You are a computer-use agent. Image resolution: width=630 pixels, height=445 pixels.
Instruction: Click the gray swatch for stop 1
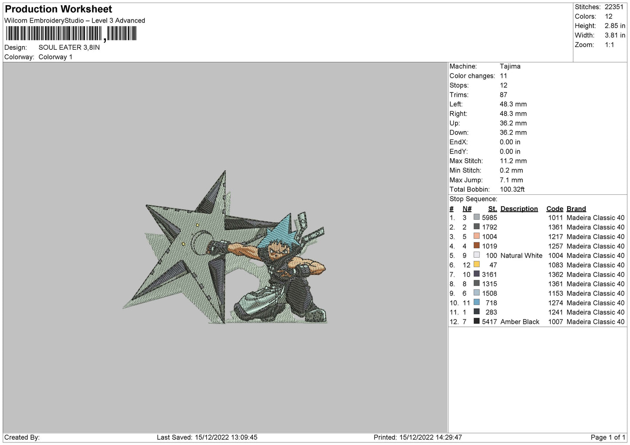click(x=477, y=217)
